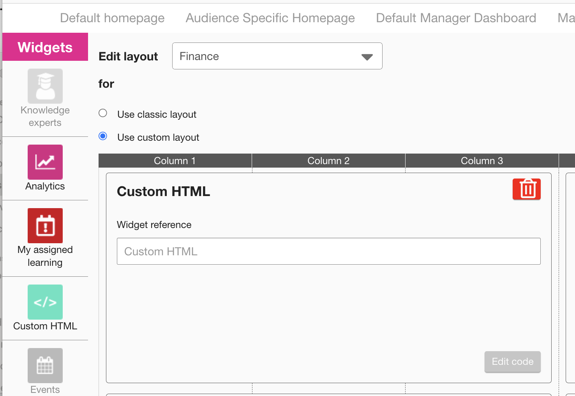The width and height of the screenshot is (575, 396).
Task: Click the Column 2 header
Action: (x=328, y=161)
